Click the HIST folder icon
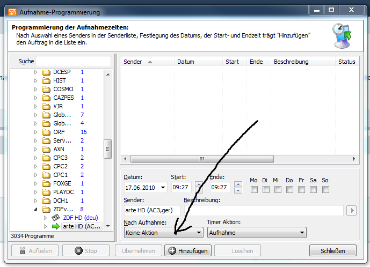 point(46,80)
